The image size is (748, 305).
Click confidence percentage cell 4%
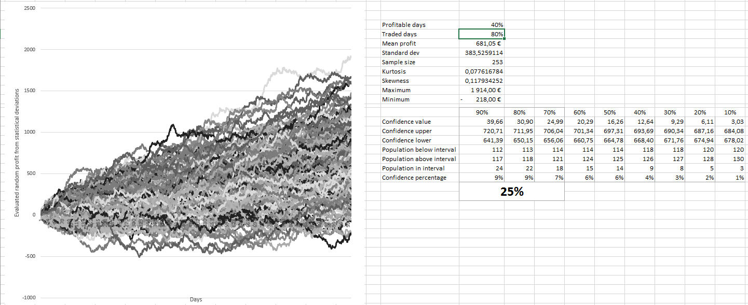click(x=640, y=178)
